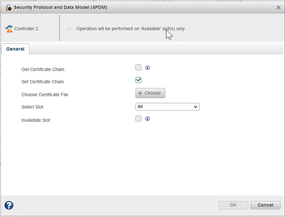Click the Choose certificate file button
The height and width of the screenshot is (217, 285).
coord(150,93)
